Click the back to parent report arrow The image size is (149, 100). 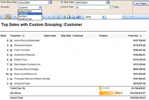point(49,17)
